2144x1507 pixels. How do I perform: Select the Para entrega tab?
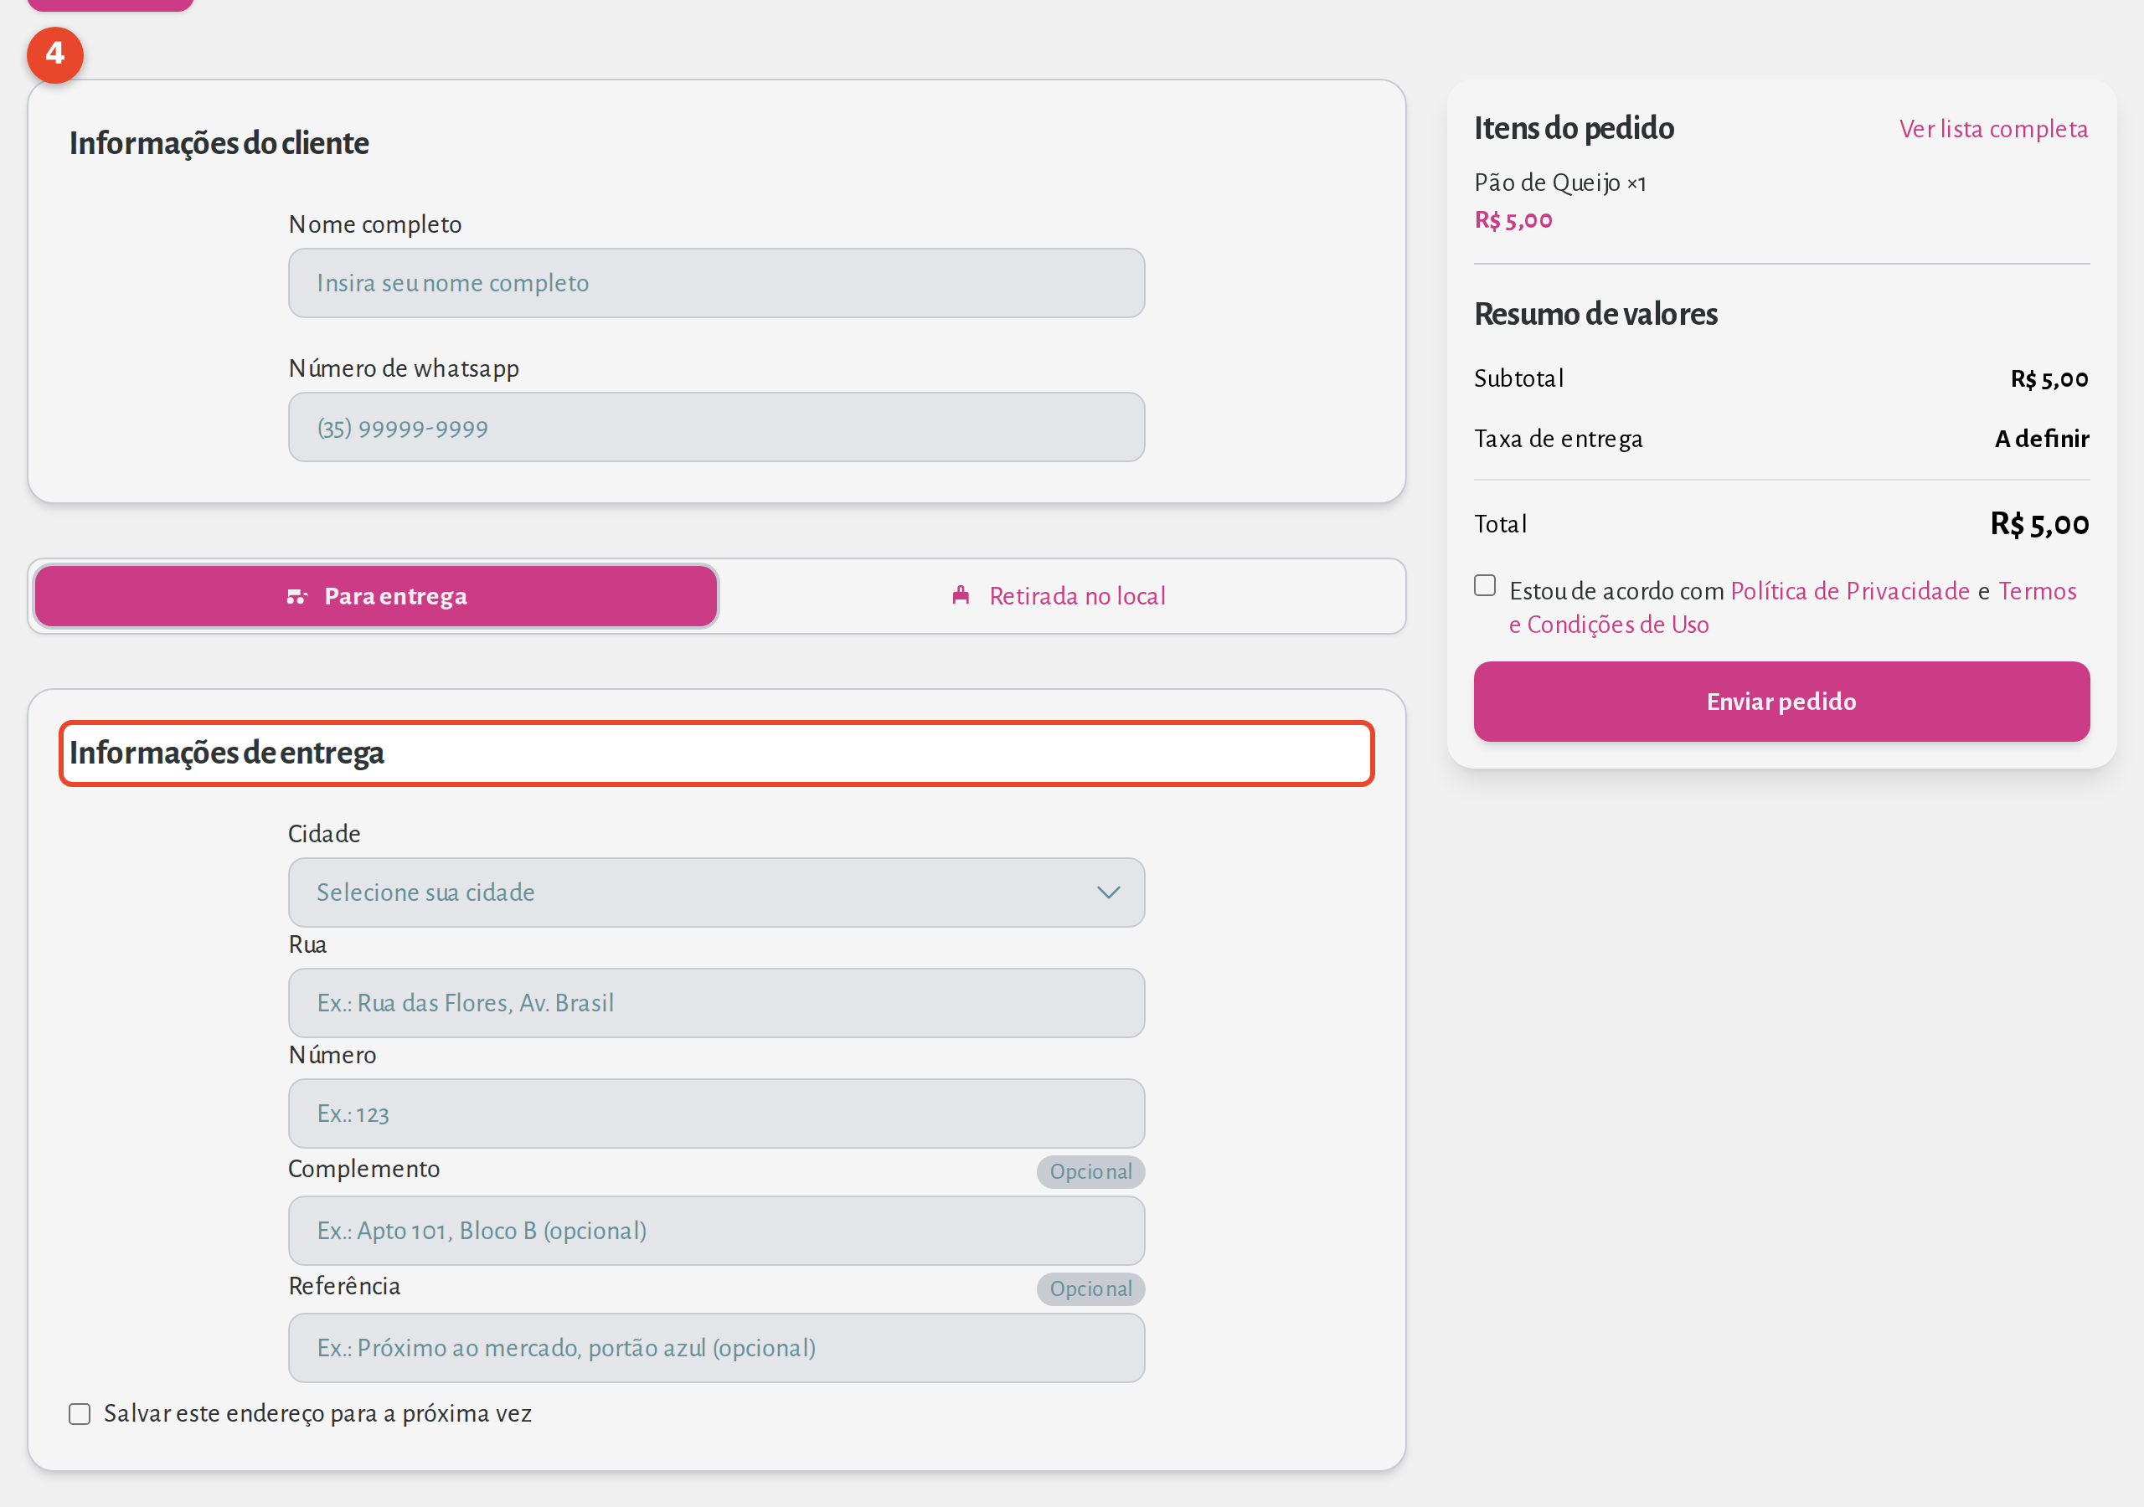tap(376, 596)
